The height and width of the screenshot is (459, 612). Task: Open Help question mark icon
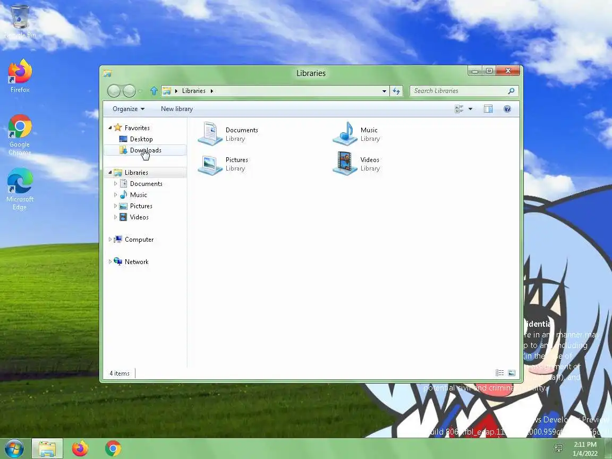click(507, 109)
